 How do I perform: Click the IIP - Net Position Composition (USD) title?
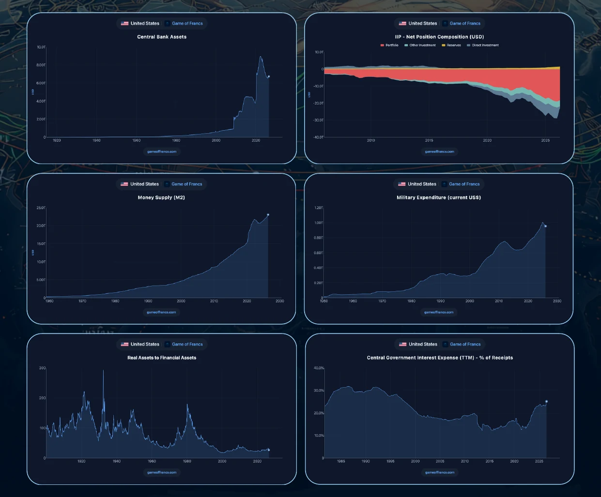[x=439, y=37]
